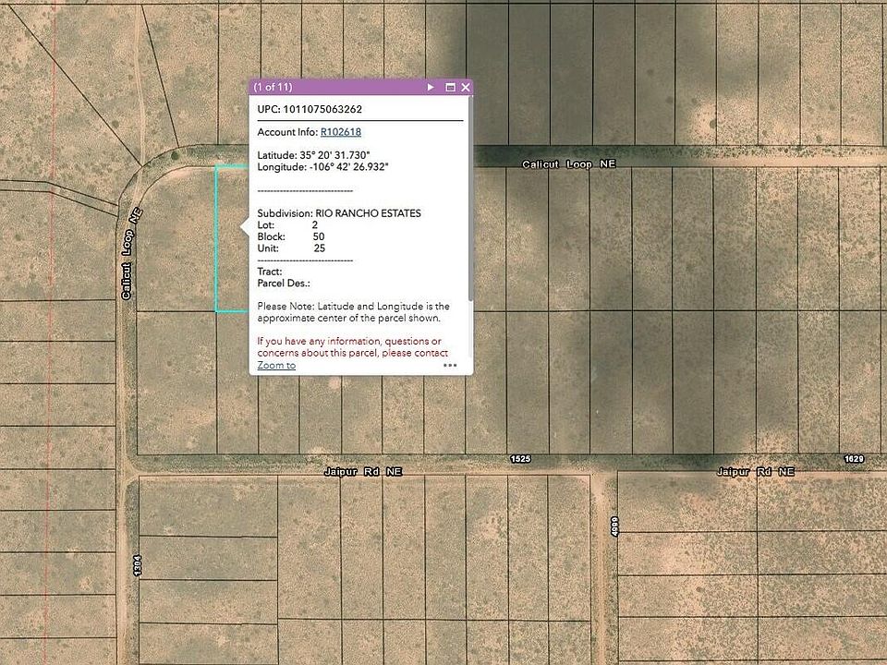Viewport: 887px width, 665px height.
Task: Click the cyan highlighted parcel on map
Action: [231, 238]
